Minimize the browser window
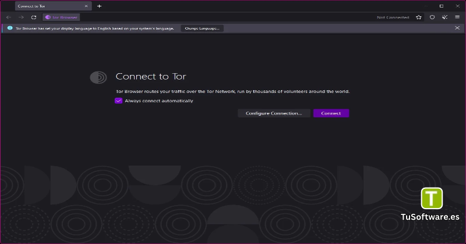 [x=426, y=6]
